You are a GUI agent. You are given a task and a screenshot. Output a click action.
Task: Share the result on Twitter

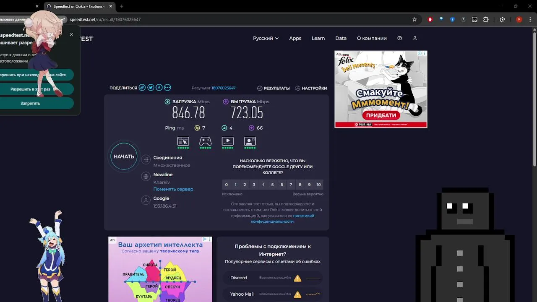[x=151, y=88]
